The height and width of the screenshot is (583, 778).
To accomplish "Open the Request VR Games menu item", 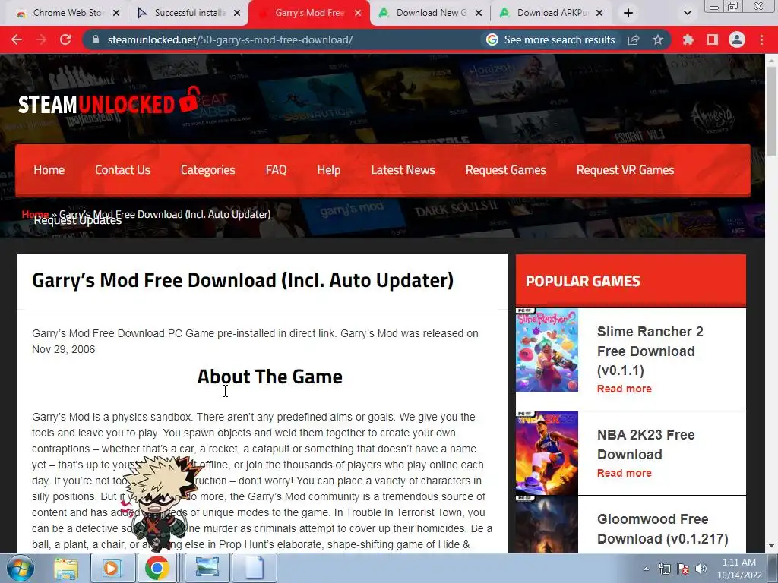I will [x=625, y=170].
